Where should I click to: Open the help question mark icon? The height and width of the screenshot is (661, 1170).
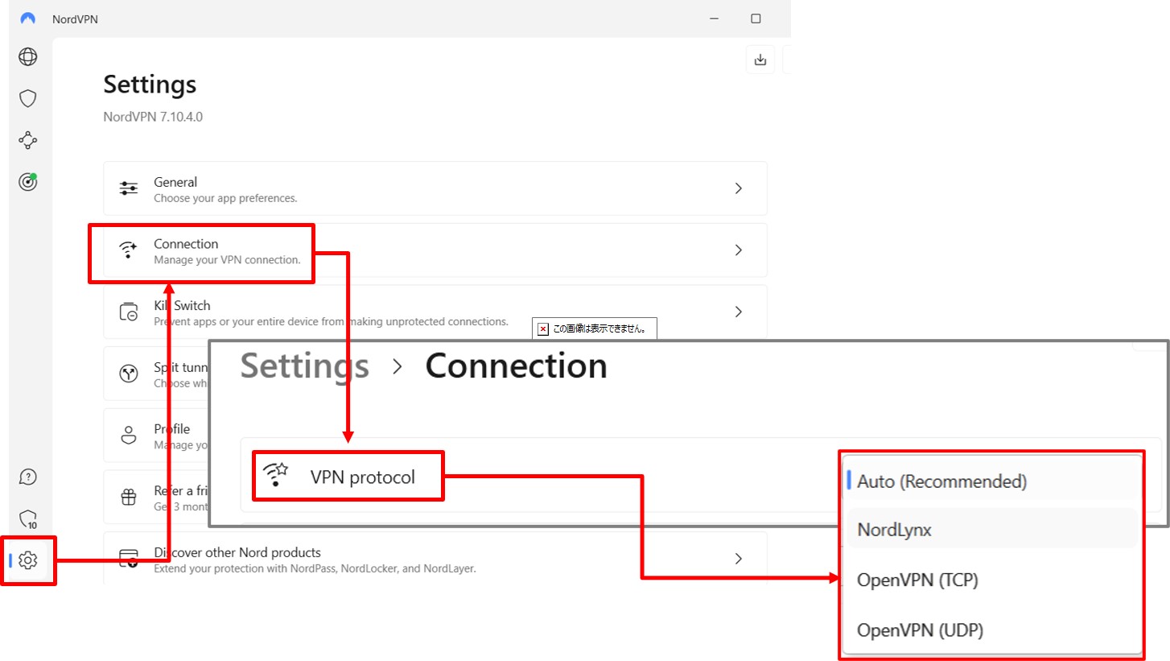28,477
